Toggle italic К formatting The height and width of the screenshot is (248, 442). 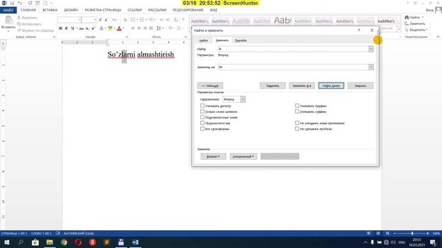[66, 28]
